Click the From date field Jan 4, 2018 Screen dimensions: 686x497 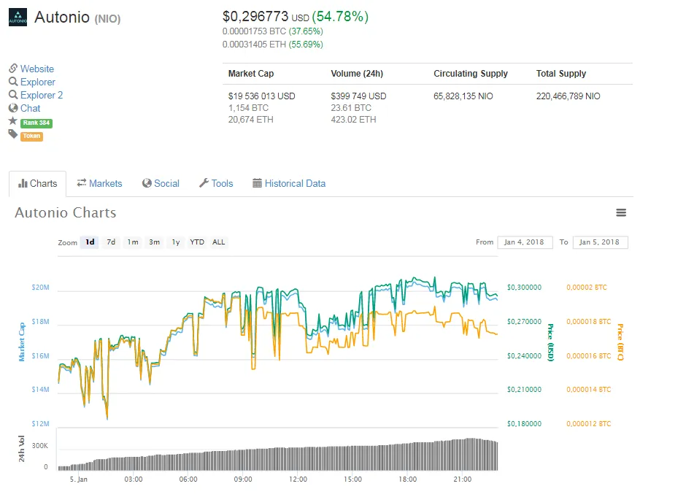525,242
